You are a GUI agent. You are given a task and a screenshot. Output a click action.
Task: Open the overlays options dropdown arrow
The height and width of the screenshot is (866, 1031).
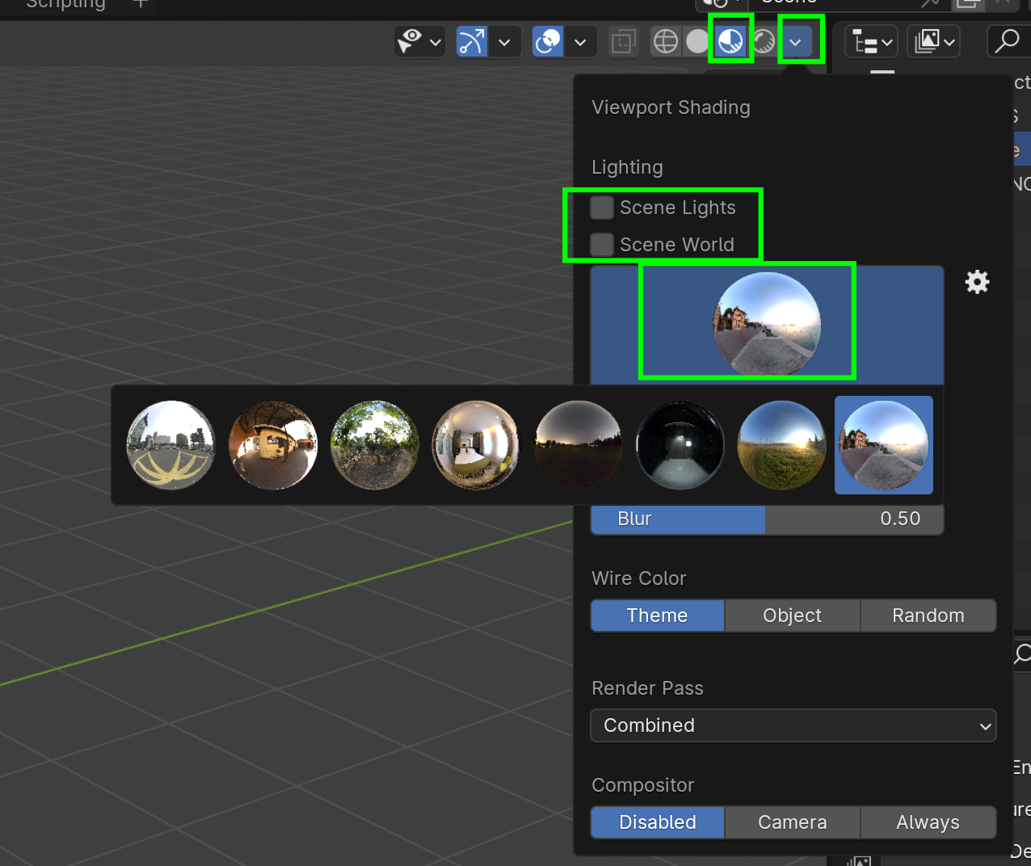(x=580, y=41)
